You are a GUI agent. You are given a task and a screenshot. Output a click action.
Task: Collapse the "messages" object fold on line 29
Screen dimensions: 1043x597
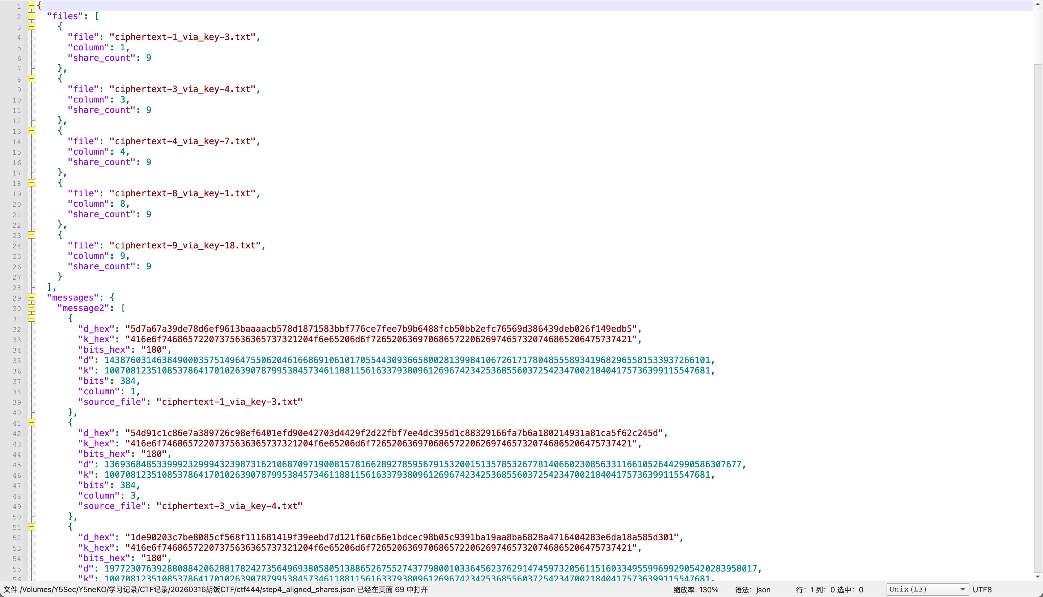pyautogui.click(x=32, y=297)
